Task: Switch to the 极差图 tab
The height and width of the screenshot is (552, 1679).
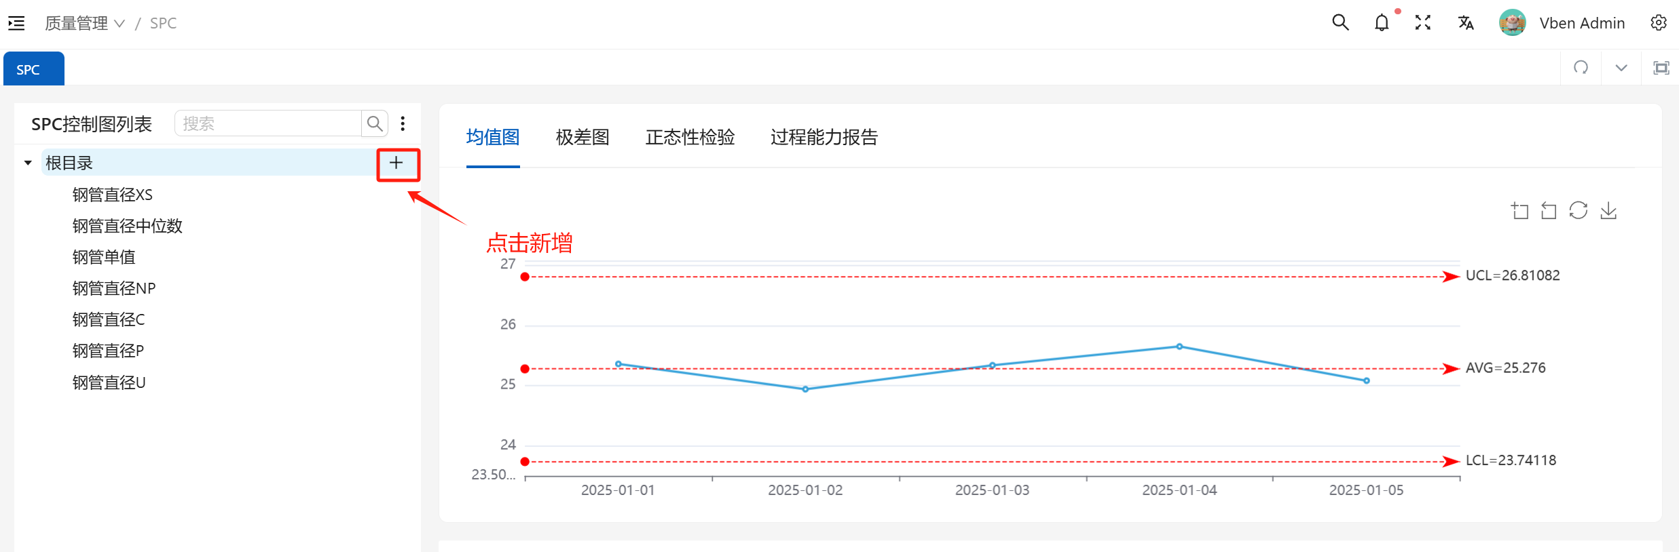Action: coord(582,138)
